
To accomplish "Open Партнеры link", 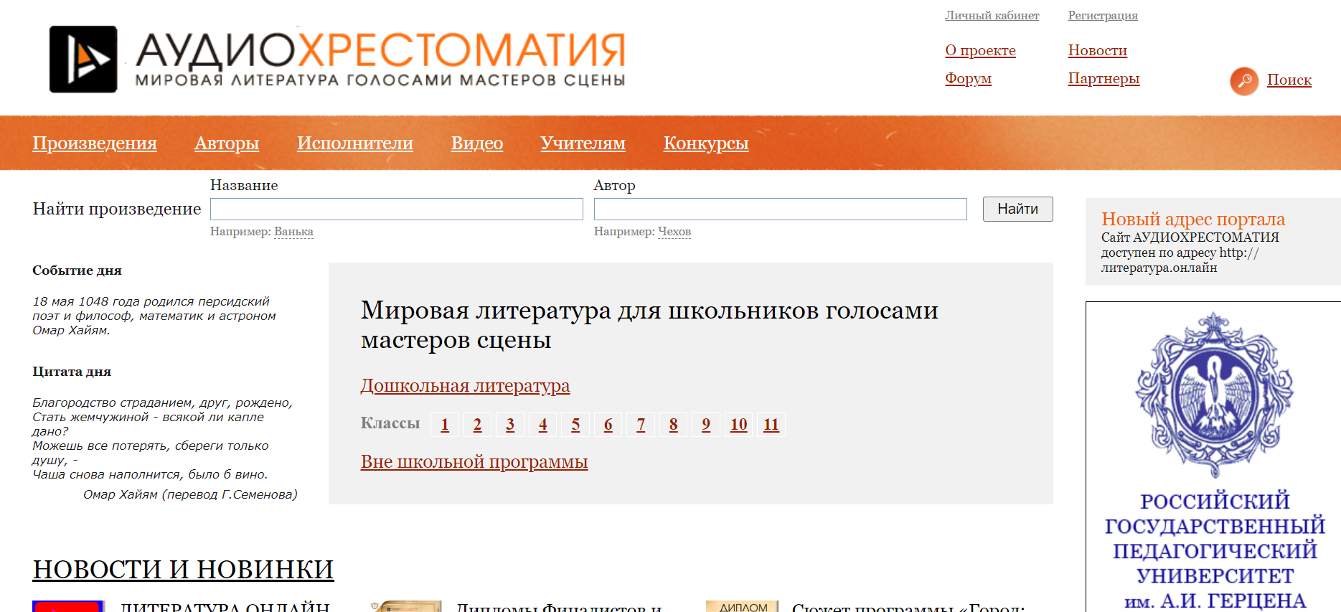I will (1104, 78).
